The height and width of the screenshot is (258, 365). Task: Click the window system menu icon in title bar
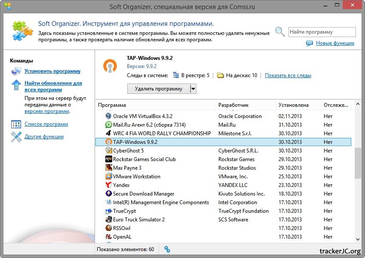tap(7, 6)
